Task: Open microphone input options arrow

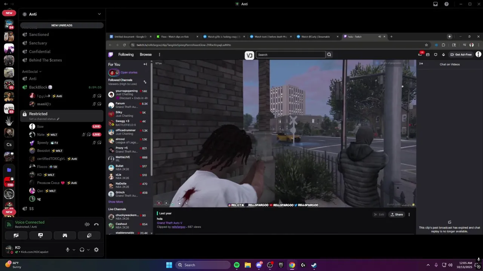Action: (74, 250)
